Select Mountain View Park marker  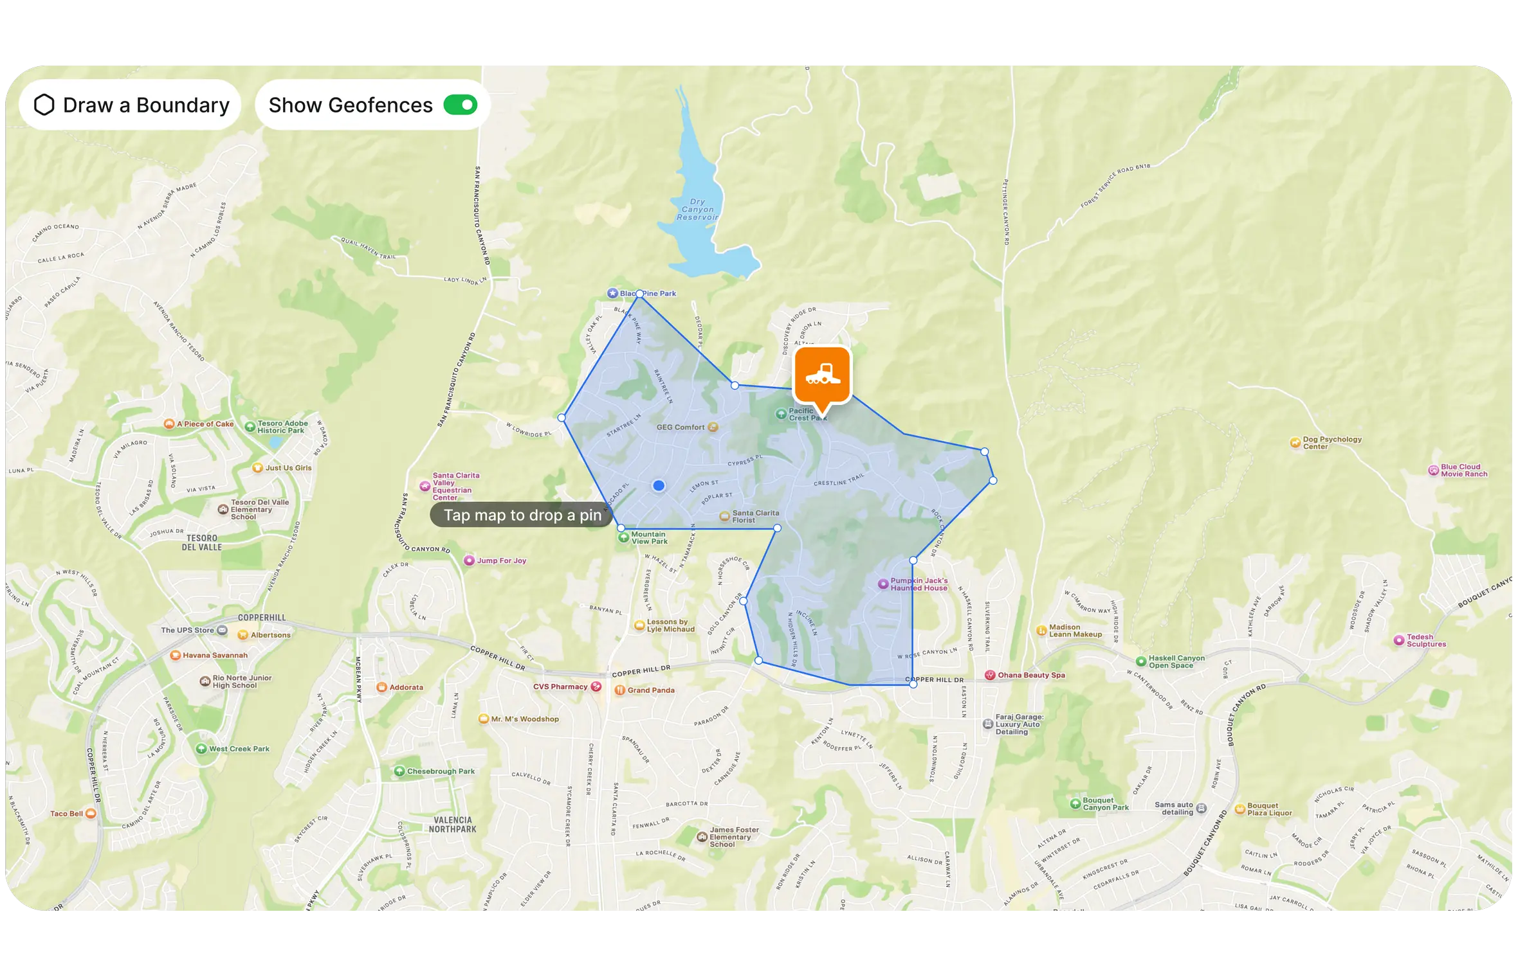[x=623, y=537]
